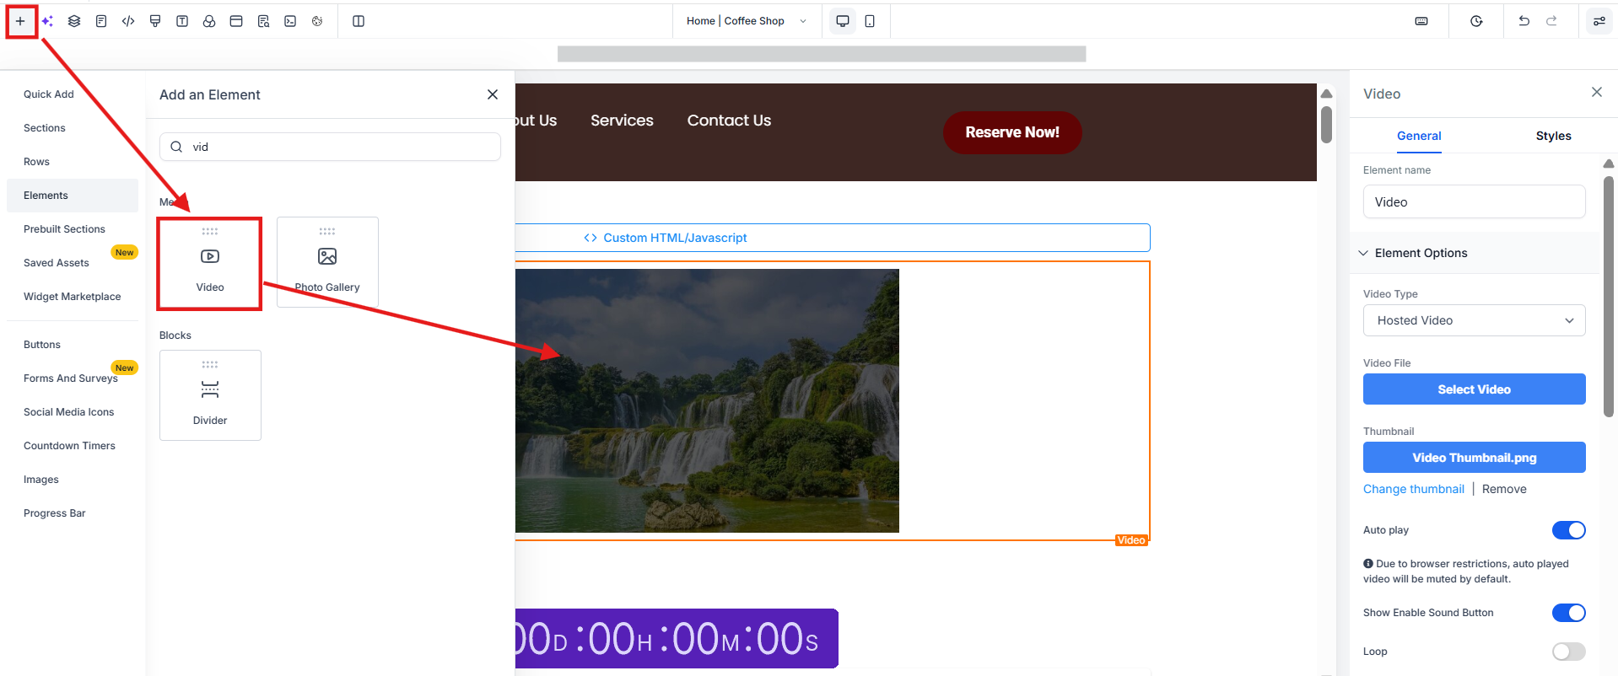Switch to mobile device preview
The height and width of the screenshot is (676, 1618).
point(870,21)
